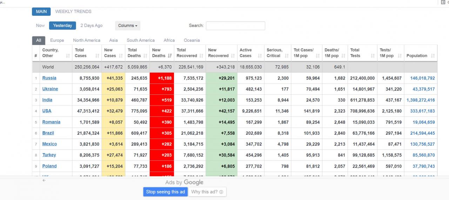Sort by the Total Cases column arrows
This screenshot has height=200, width=449.
(x=98, y=56)
